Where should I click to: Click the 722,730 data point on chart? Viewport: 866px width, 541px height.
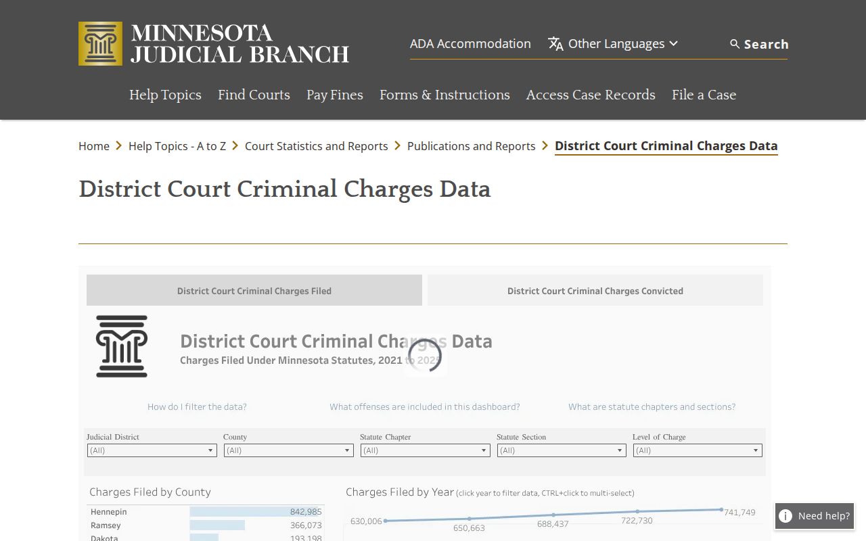(637, 512)
